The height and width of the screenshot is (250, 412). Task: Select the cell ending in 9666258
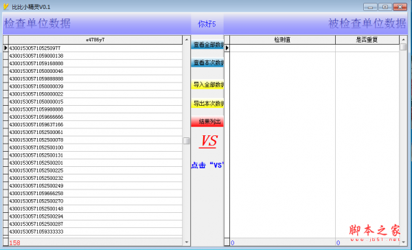[95, 193]
